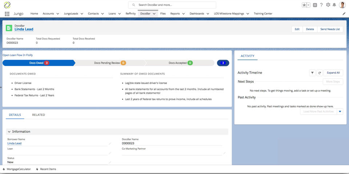Collapse the Information section
349x174 pixels.
[x=9, y=132]
